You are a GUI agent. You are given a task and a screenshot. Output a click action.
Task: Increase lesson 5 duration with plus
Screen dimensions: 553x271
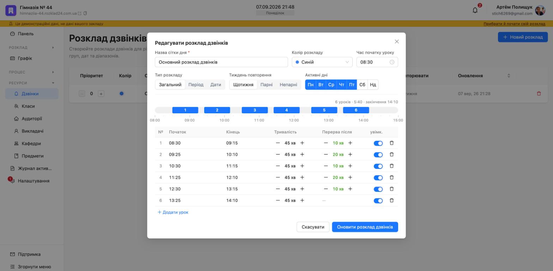point(302,189)
